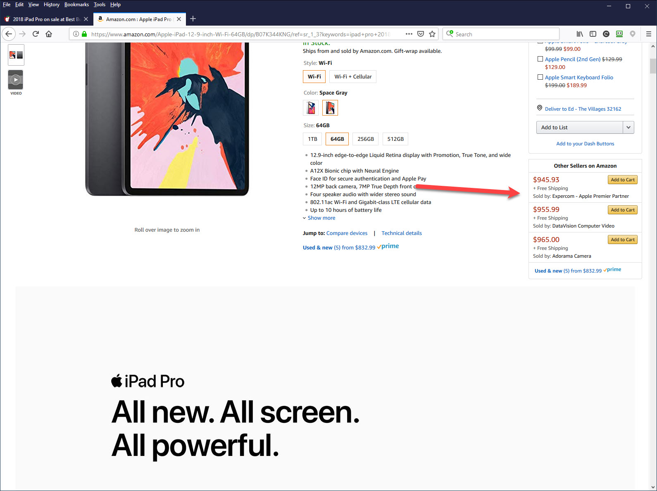Open the Apple Pencil (2nd Gen) product link
This screenshot has height=491, width=657.
click(573, 59)
